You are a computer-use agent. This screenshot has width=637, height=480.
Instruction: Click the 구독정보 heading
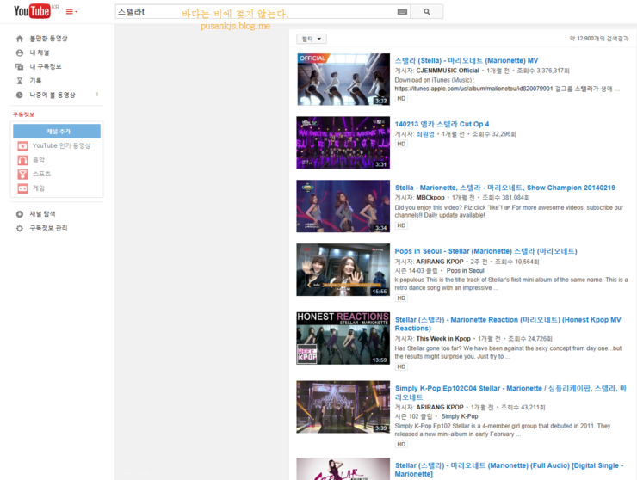point(23,114)
